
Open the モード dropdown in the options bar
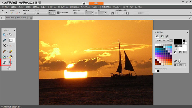point(40,13)
